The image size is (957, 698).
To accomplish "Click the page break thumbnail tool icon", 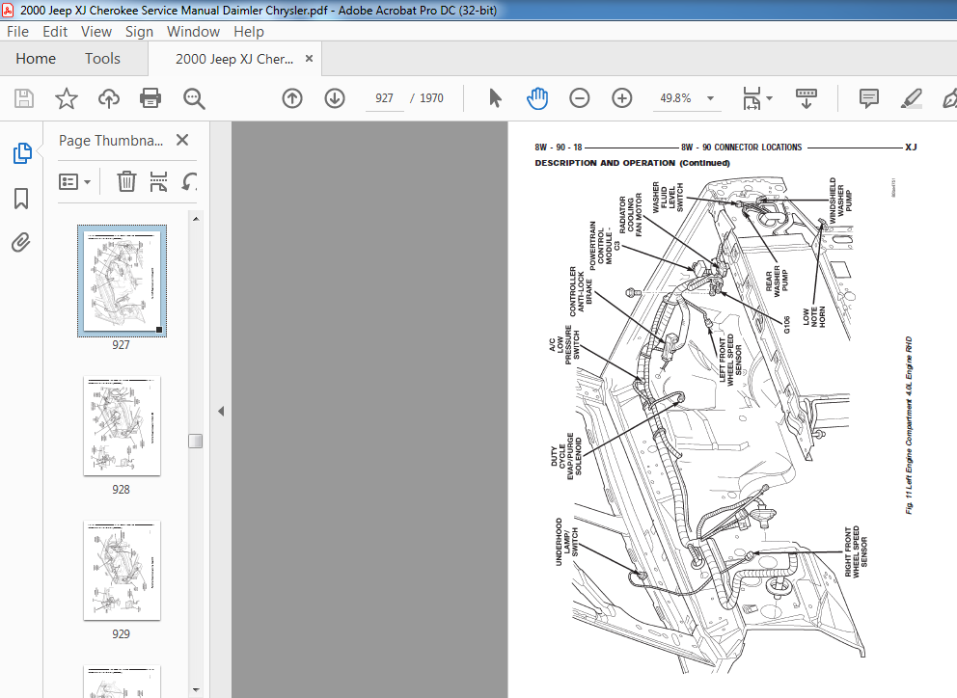I will point(158,181).
